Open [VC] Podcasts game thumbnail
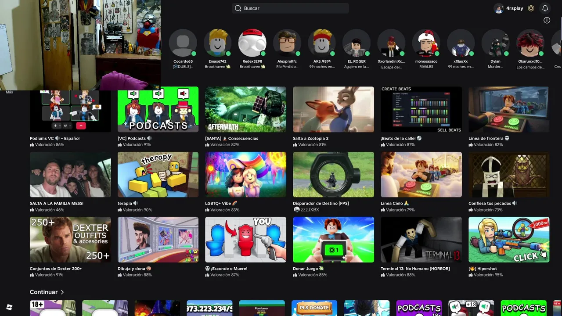562x316 pixels. point(158,109)
